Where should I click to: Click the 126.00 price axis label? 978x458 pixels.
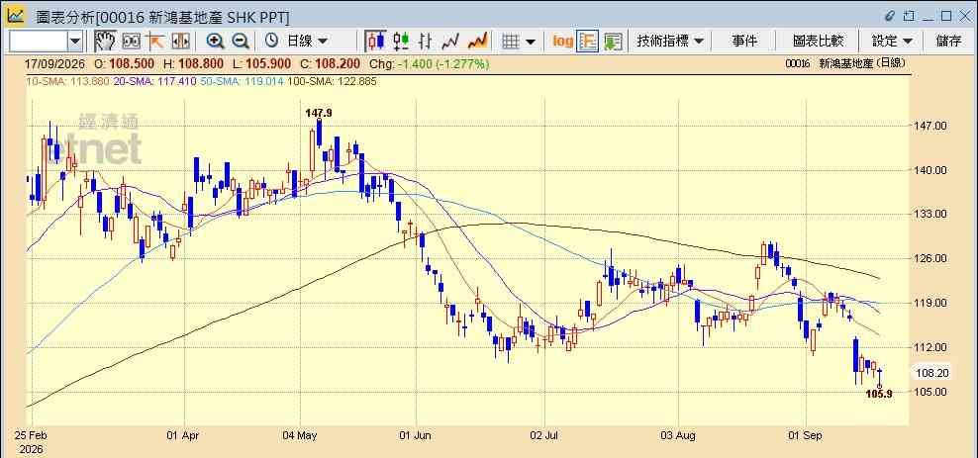click(931, 258)
